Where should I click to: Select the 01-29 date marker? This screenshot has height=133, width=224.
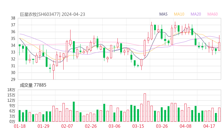(x=43, y=126)
